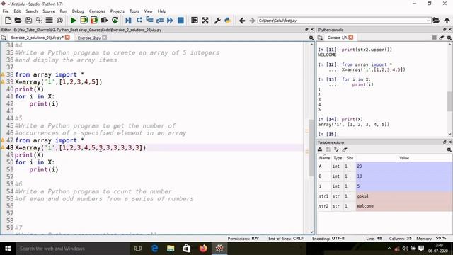Stop console execution gray square
Viewport: 453px width, 255px height.
(434, 38)
